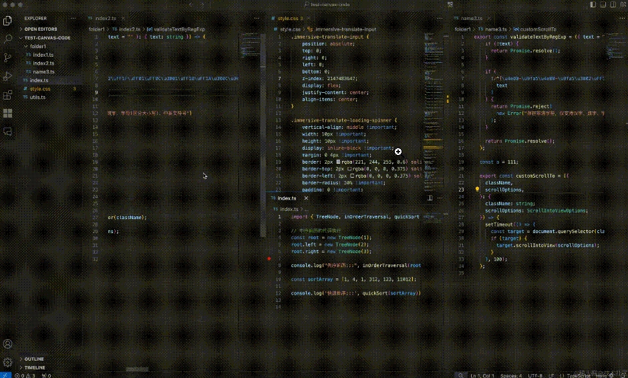Viewport: 628px width, 378px height.
Task: Expand the OPEN EDITORS section
Action: (41, 29)
